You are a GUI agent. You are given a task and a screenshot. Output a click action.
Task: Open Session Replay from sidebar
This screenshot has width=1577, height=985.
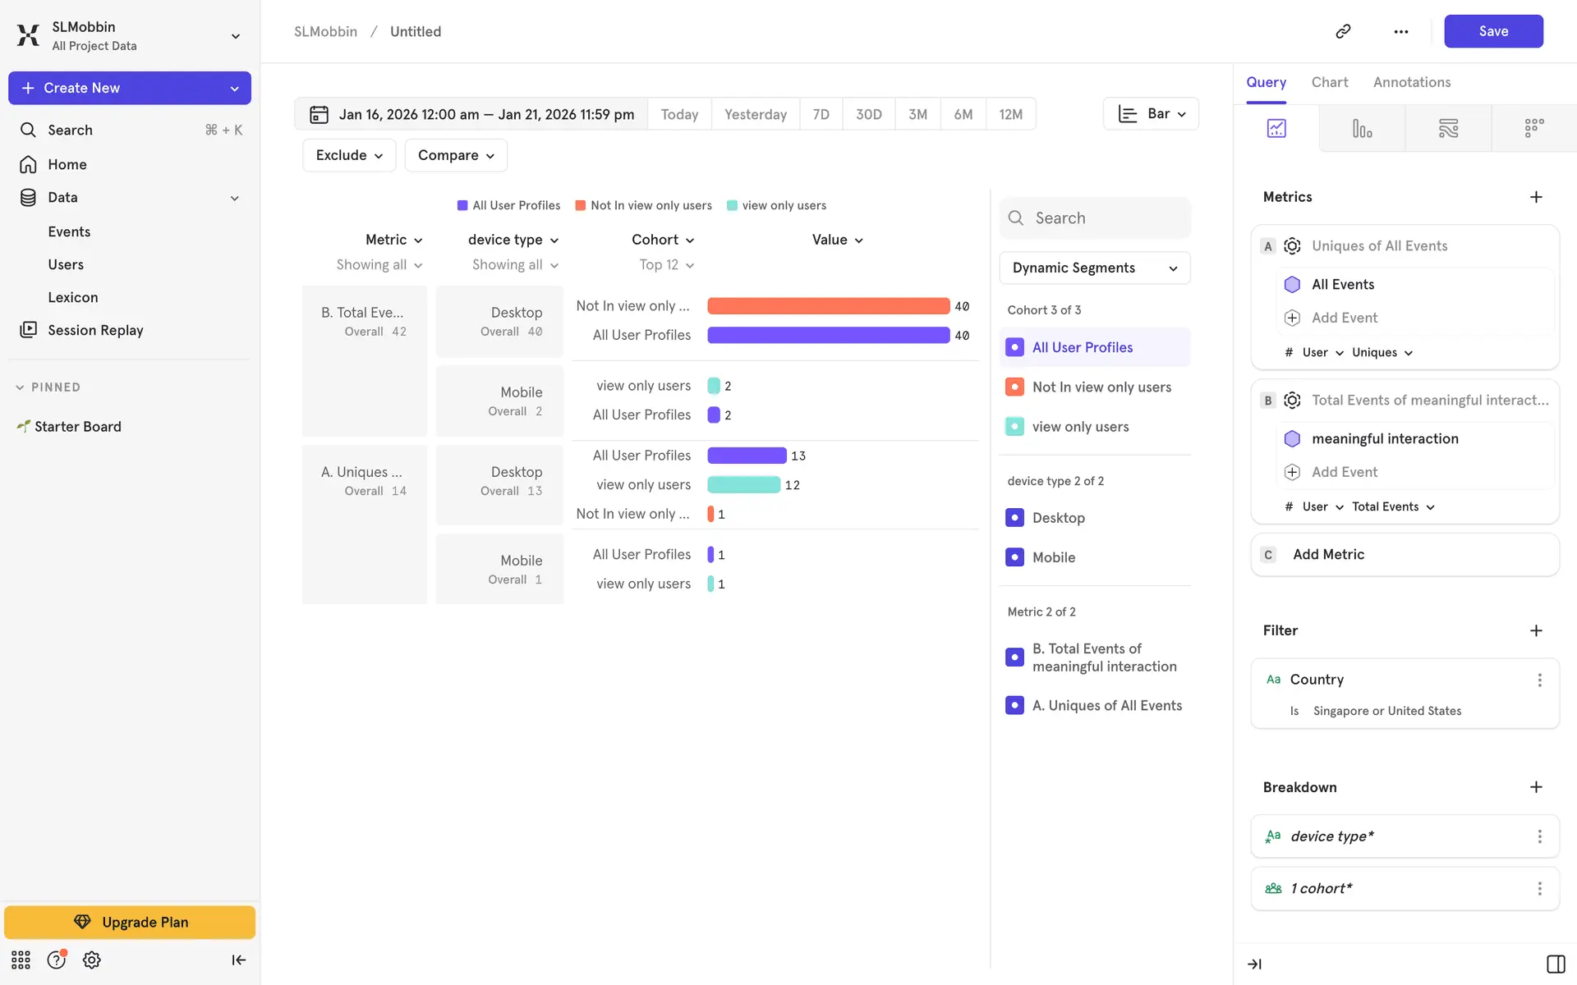[x=95, y=330]
